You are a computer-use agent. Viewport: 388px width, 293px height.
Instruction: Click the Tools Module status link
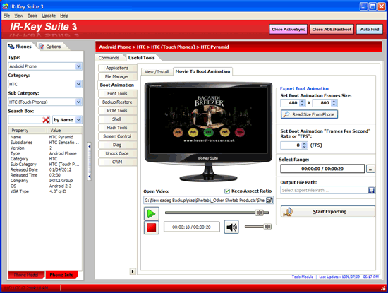303,277
